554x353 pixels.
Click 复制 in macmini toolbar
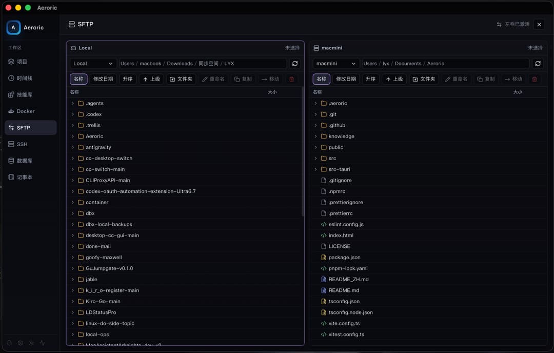[486, 79]
